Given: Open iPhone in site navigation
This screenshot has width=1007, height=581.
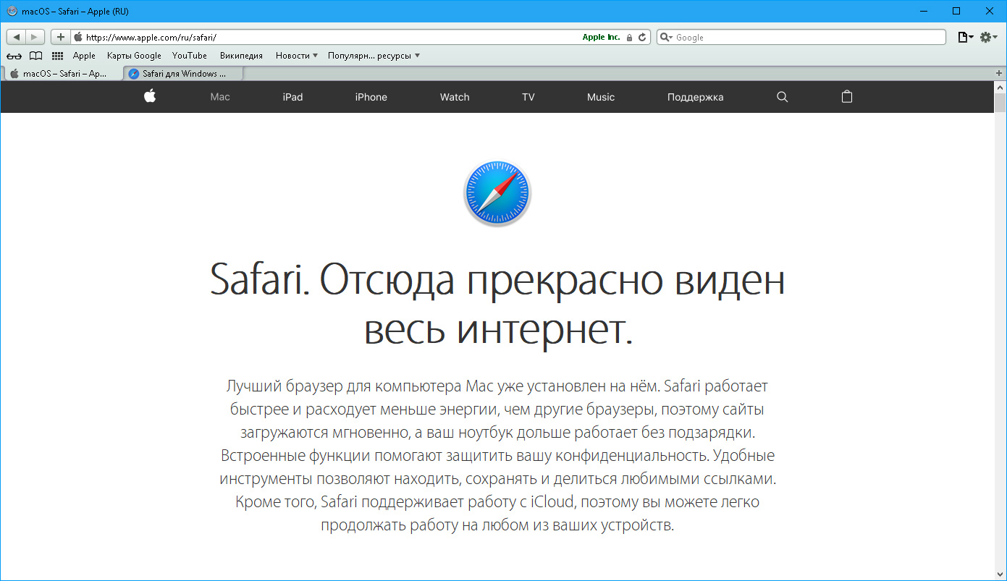Looking at the screenshot, I should coord(371,97).
